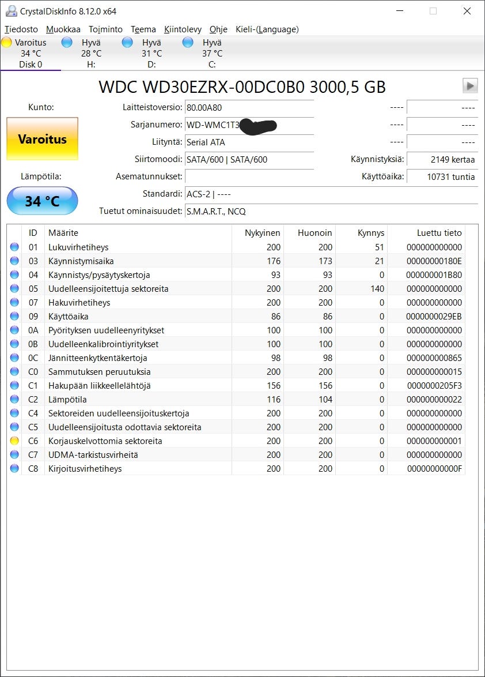The height and width of the screenshot is (677, 485).
Task: Click the Standardi field ACS-2
Action: (331, 194)
